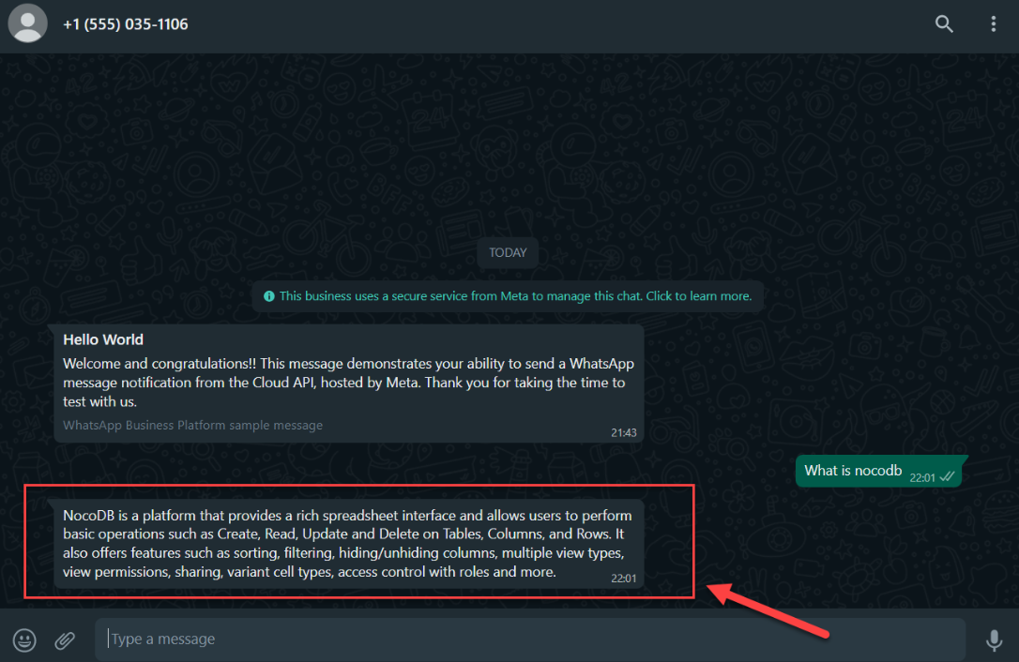Click the Hello World bold heading
The image size is (1019, 662).
pos(102,339)
